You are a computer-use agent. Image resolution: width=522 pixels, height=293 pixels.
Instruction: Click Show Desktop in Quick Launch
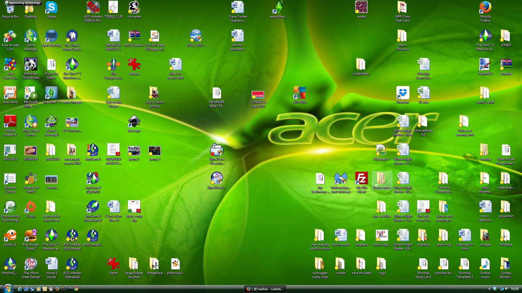coord(26,289)
